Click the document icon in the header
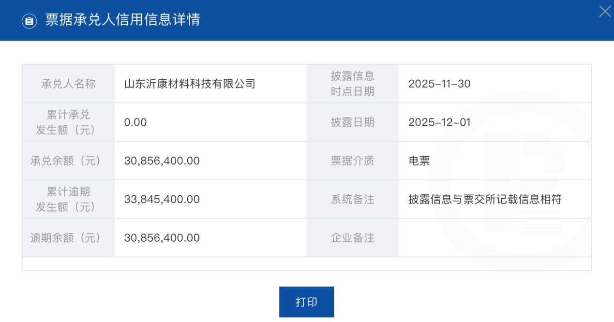Screen dimensions: 614x322 click(30, 21)
